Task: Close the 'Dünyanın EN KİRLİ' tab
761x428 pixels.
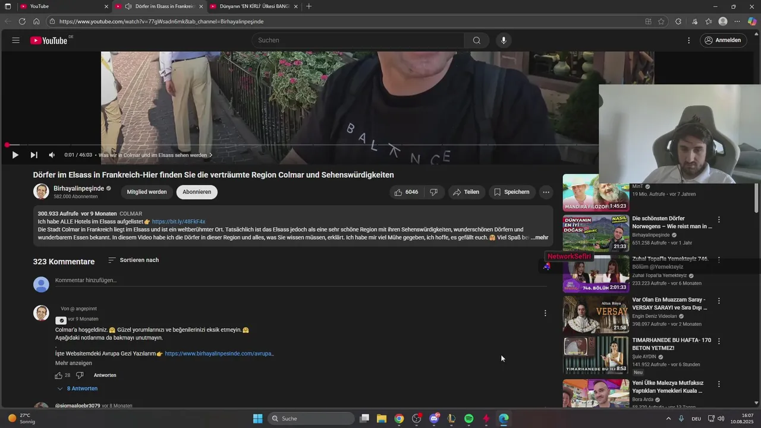Action: click(x=295, y=7)
